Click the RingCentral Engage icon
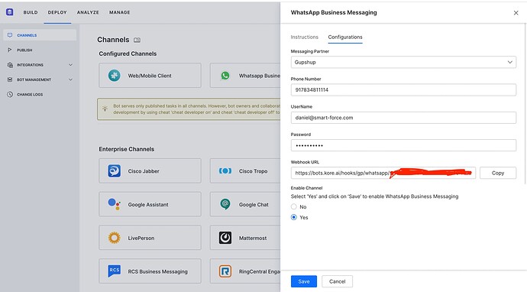 click(225, 271)
